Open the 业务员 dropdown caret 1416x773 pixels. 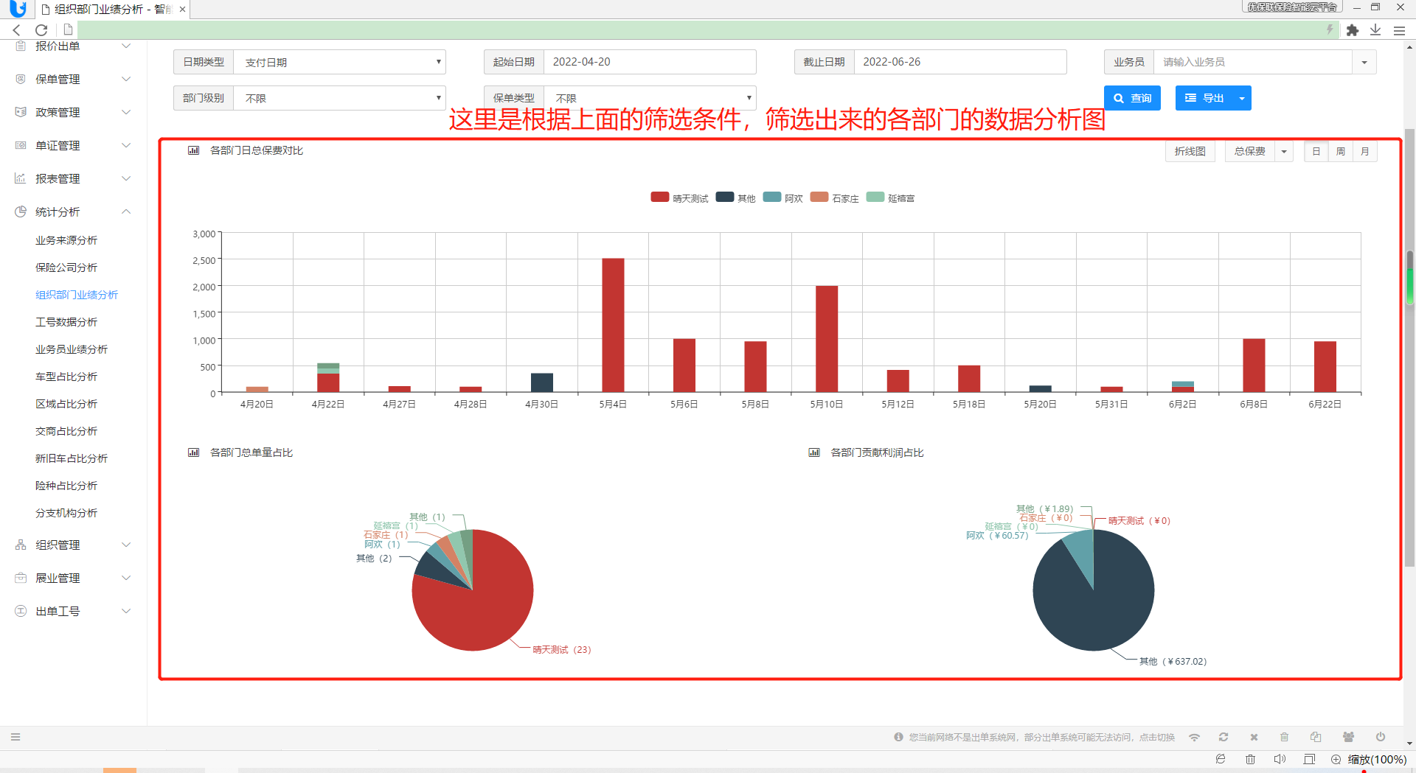point(1364,62)
